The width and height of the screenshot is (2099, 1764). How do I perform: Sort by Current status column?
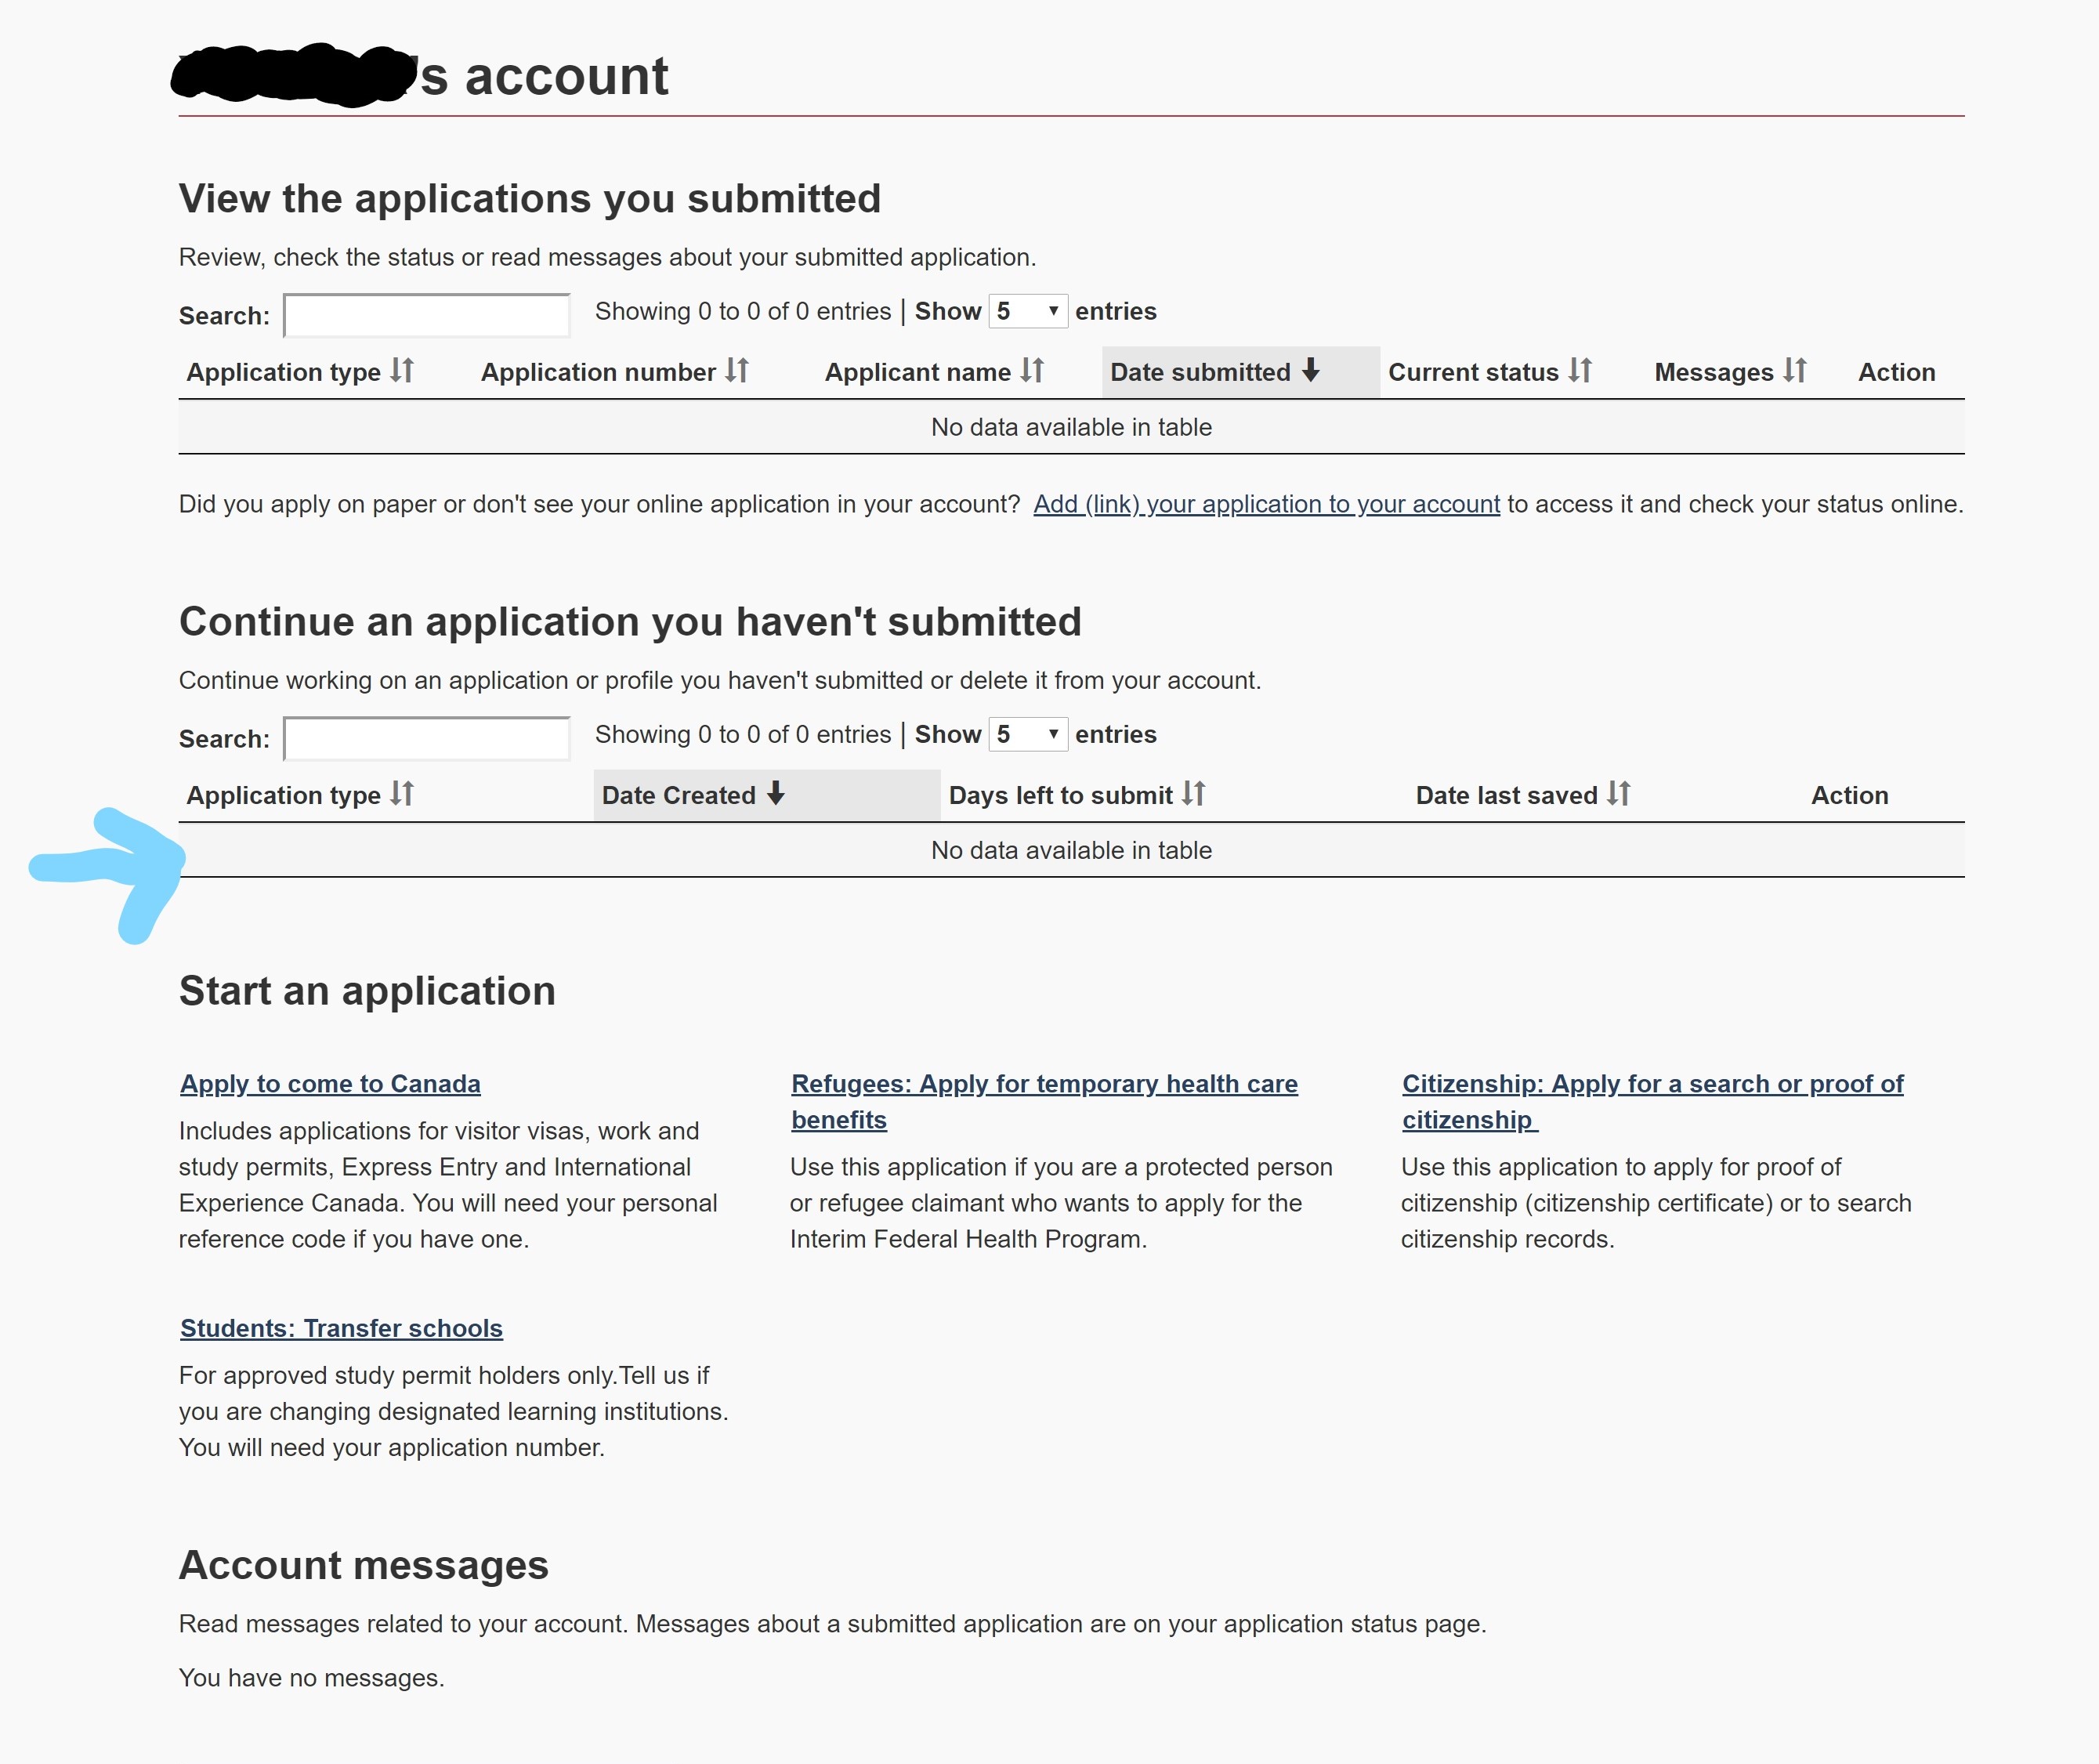click(1489, 372)
